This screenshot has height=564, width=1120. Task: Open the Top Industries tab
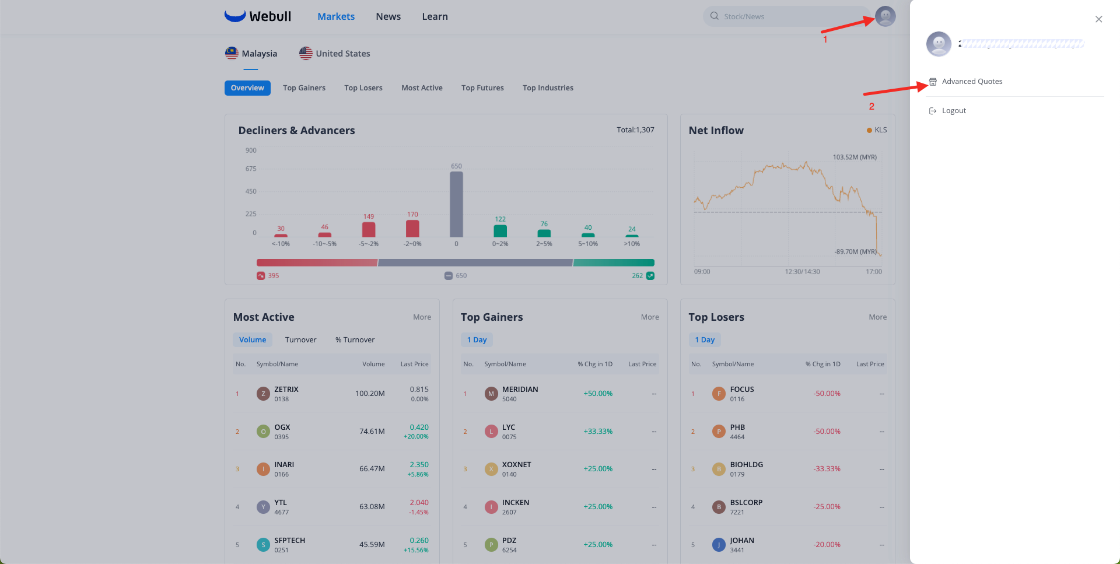[548, 88]
